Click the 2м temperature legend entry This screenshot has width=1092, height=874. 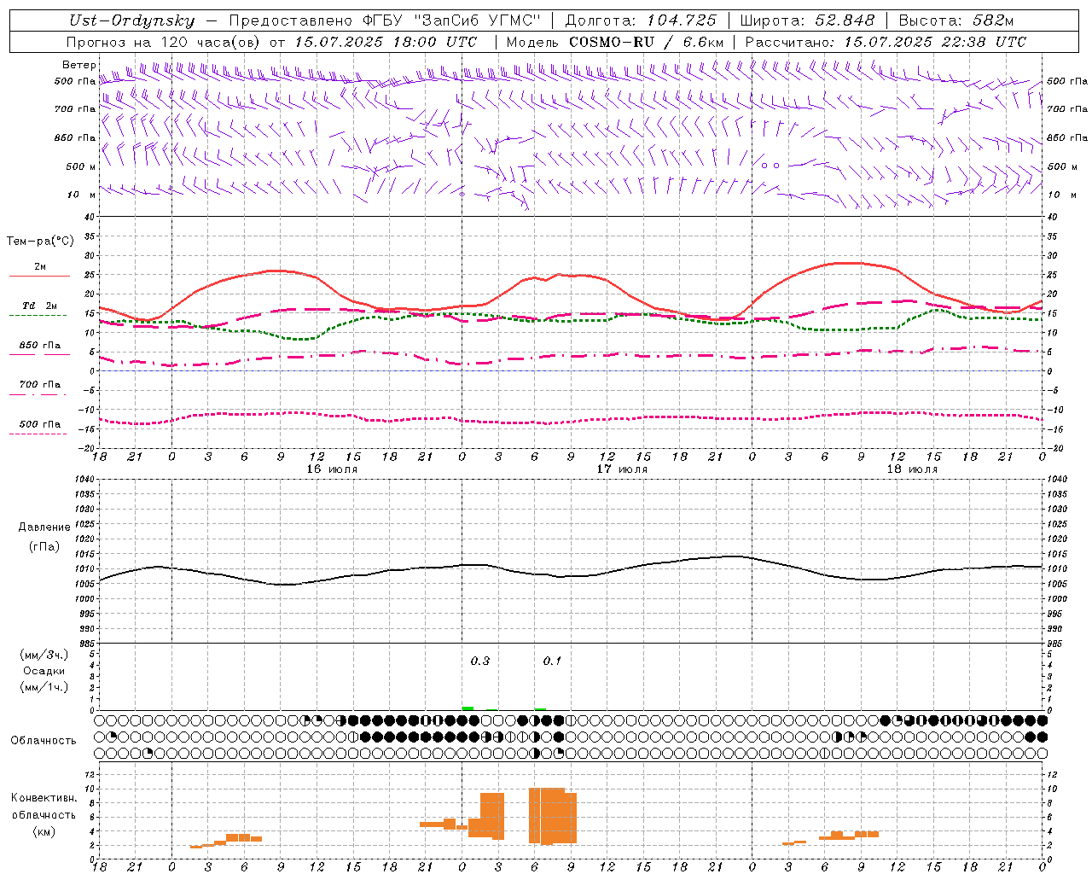click(x=40, y=267)
